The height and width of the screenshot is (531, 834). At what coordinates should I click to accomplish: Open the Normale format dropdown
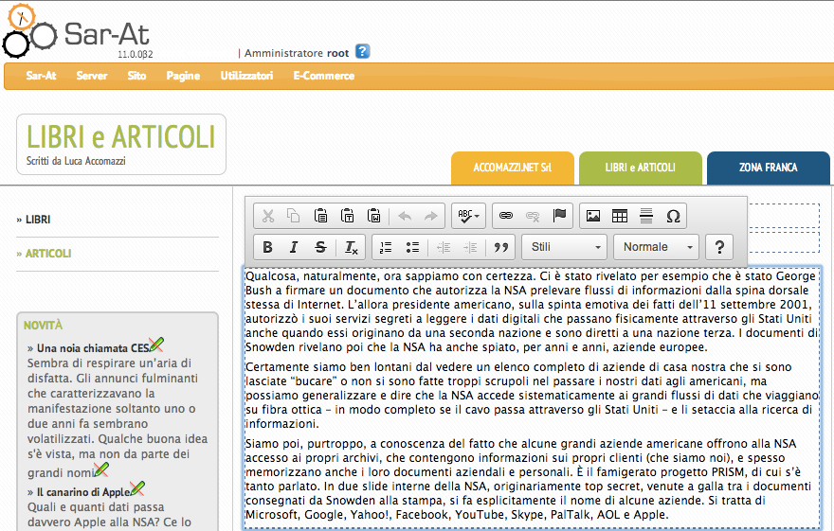[657, 247]
